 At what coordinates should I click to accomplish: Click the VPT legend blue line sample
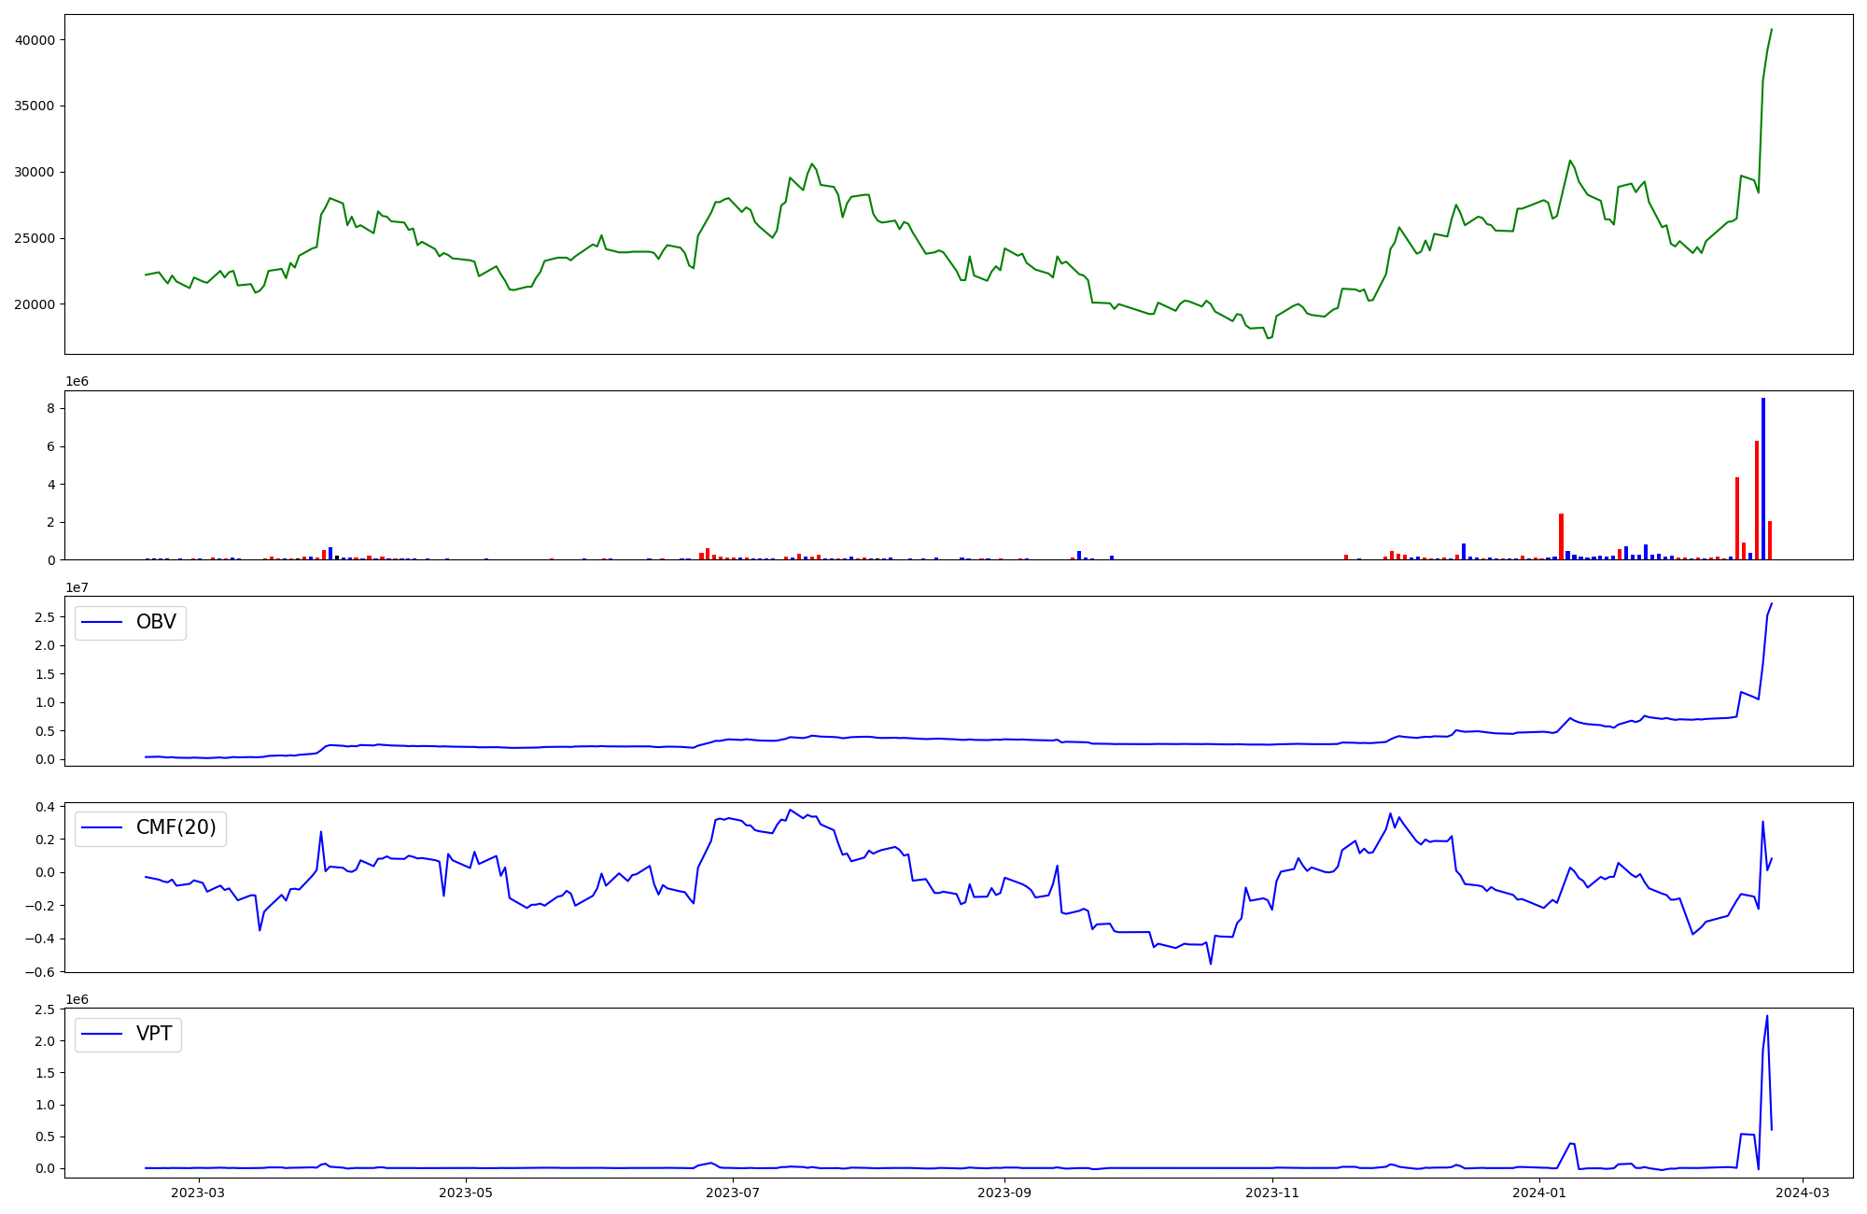coord(103,1035)
